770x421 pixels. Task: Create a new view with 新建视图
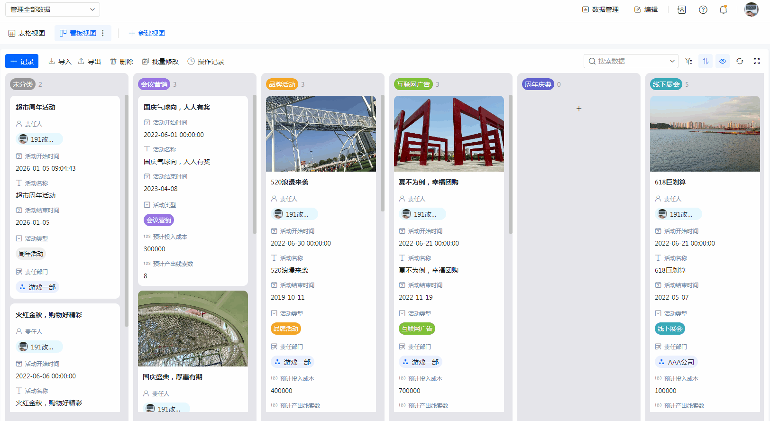(147, 33)
